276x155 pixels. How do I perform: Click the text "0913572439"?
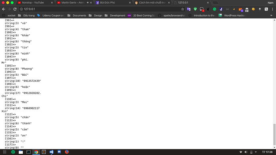click(x=32, y=81)
